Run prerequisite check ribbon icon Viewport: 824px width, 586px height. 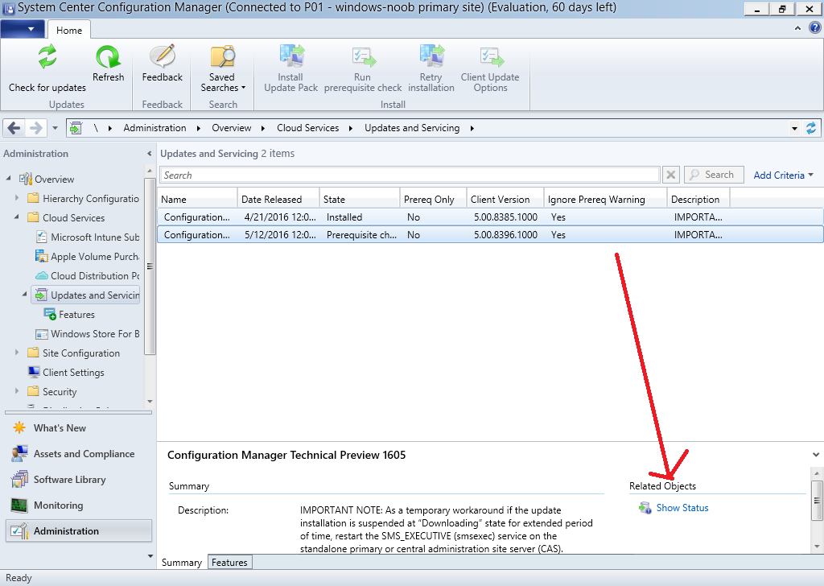point(363,57)
